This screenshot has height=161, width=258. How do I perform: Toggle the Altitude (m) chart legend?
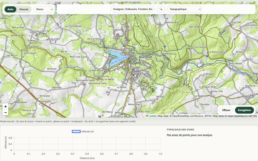[x=83, y=131]
